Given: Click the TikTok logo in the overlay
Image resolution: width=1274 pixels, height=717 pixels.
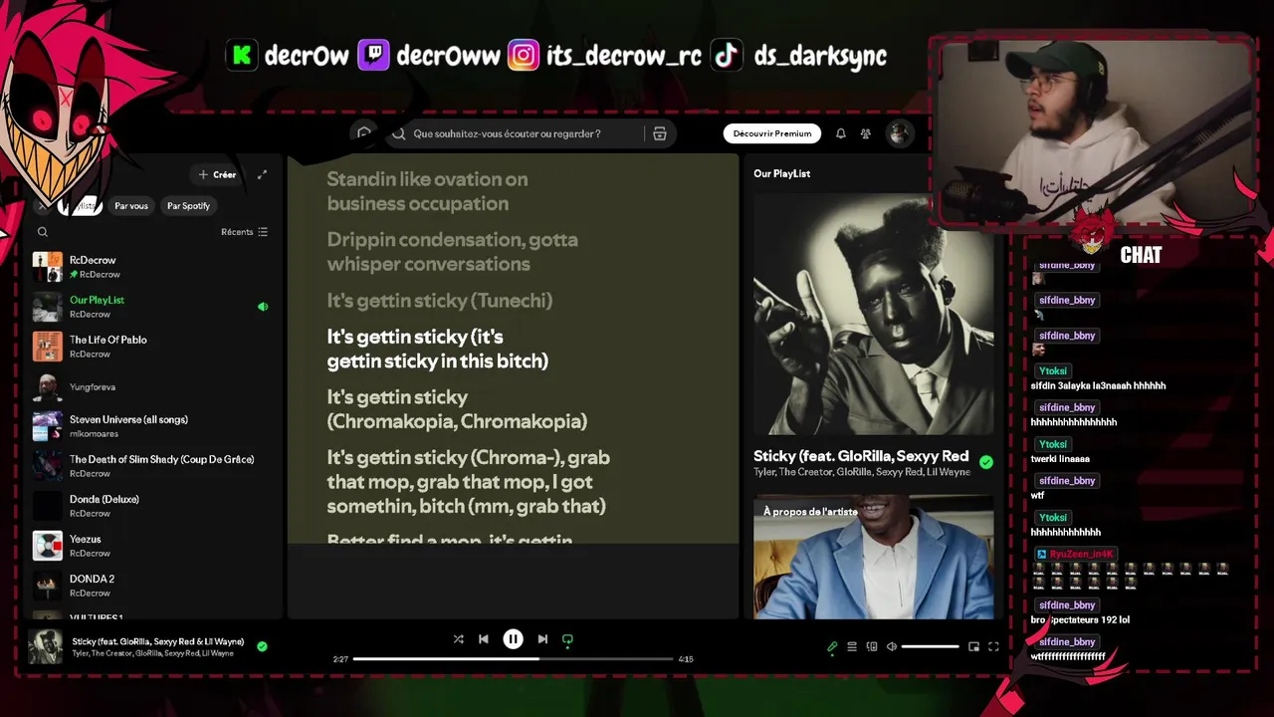Looking at the screenshot, I should coord(728,55).
